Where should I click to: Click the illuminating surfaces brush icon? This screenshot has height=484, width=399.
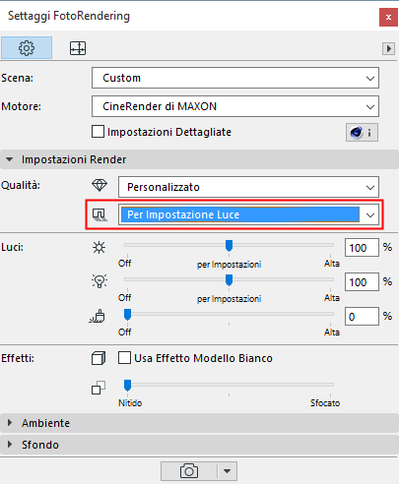click(98, 316)
